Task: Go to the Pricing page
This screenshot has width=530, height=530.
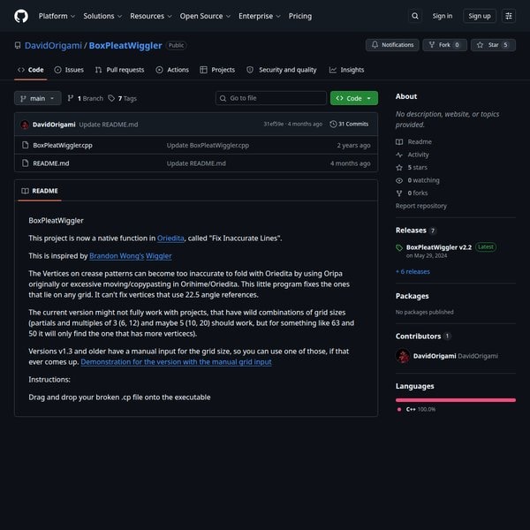Action: click(300, 16)
